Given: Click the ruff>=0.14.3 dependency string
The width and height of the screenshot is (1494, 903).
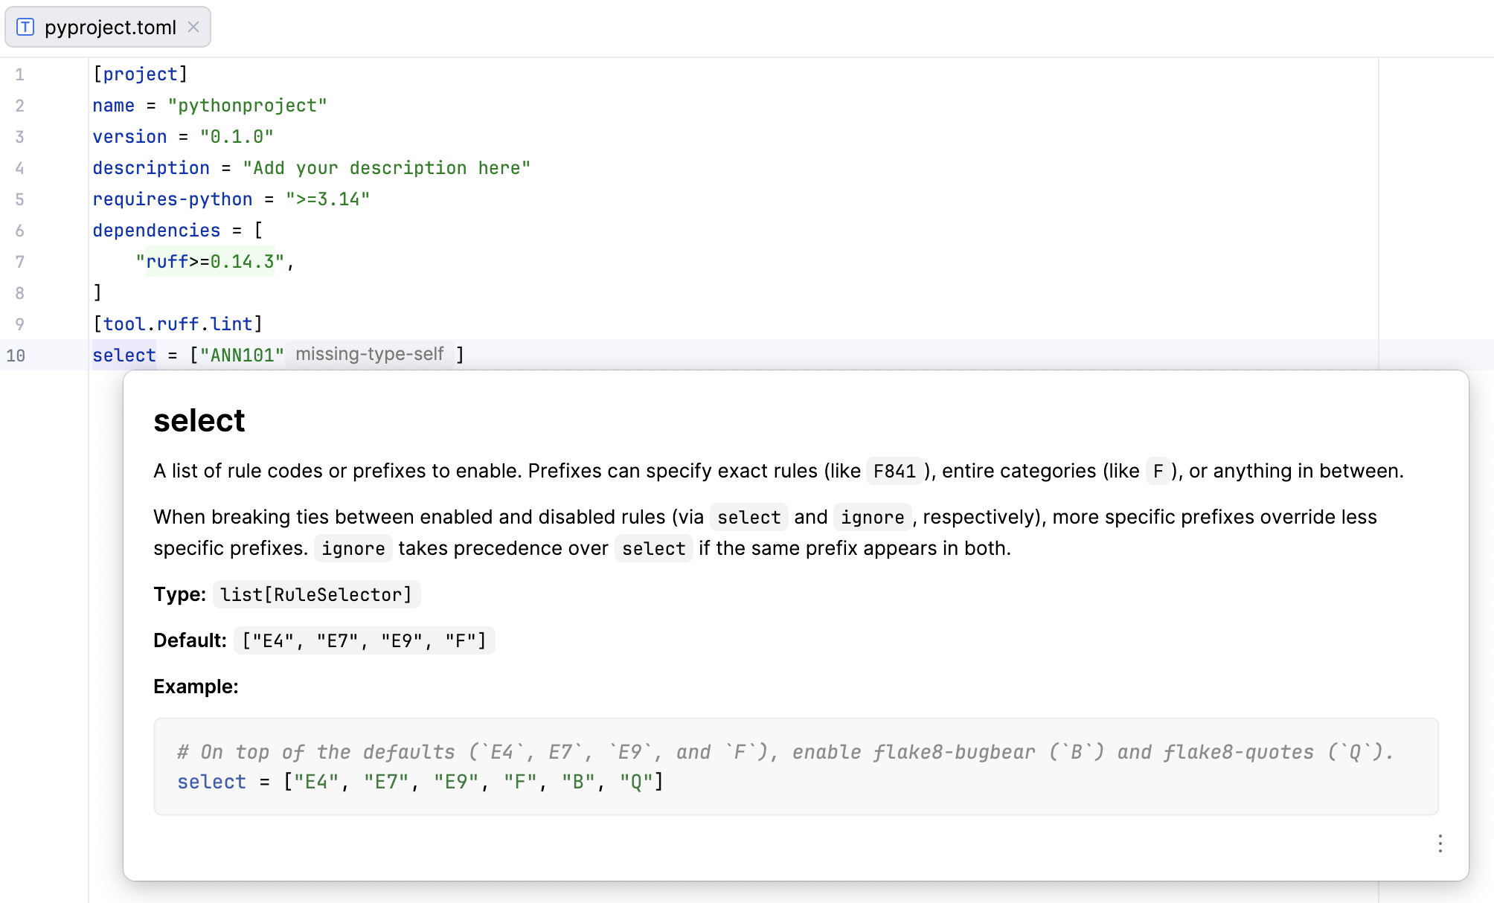Looking at the screenshot, I should (208, 261).
